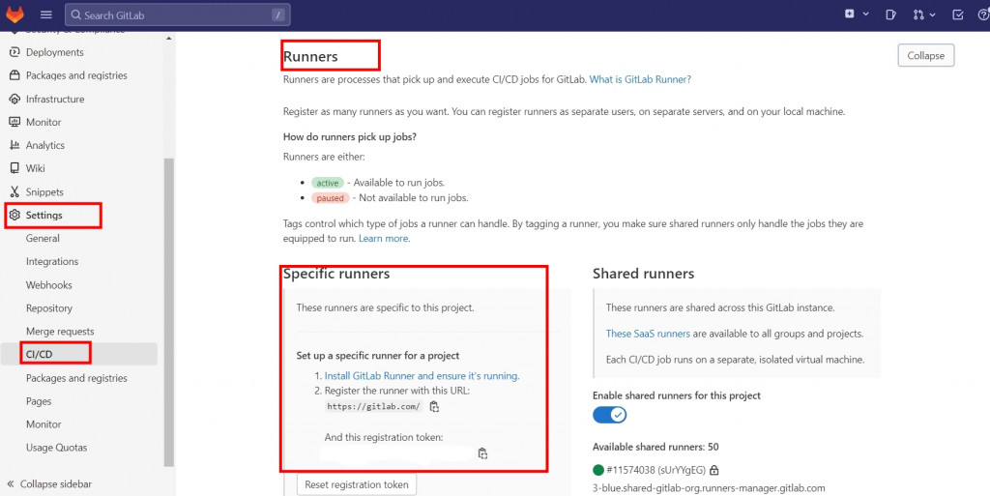
Task: Select Merge requests under Settings
Action: coord(59,332)
